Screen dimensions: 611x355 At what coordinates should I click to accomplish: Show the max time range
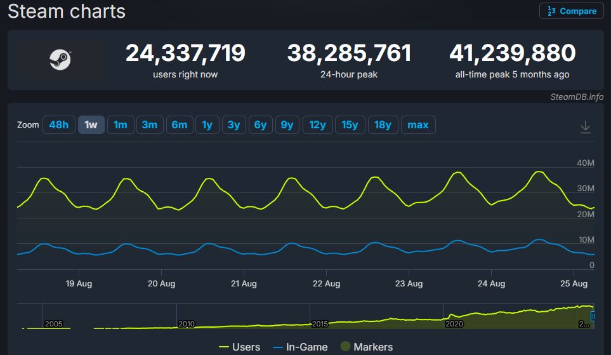coord(417,125)
